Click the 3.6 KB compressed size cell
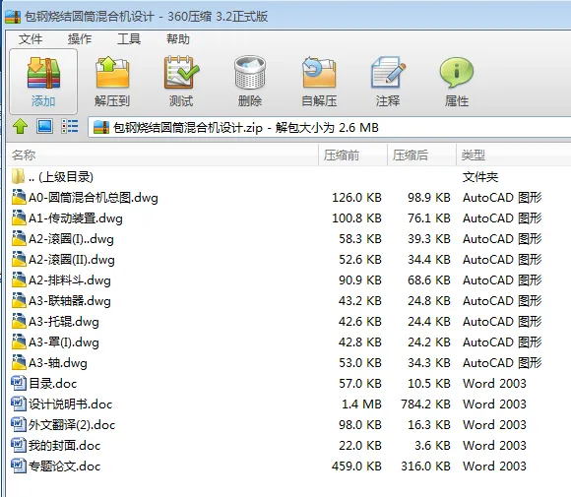 coord(432,445)
